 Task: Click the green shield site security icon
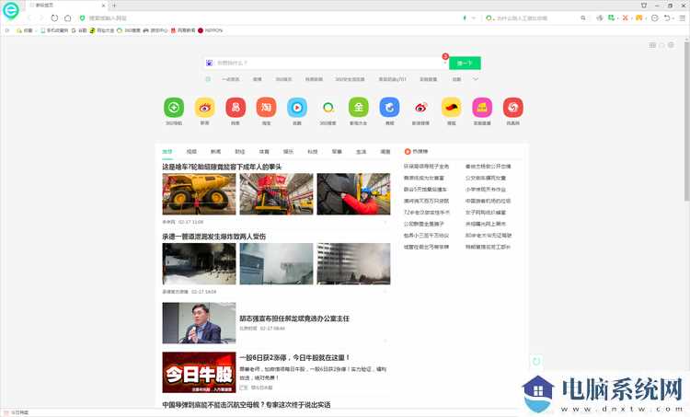point(82,18)
